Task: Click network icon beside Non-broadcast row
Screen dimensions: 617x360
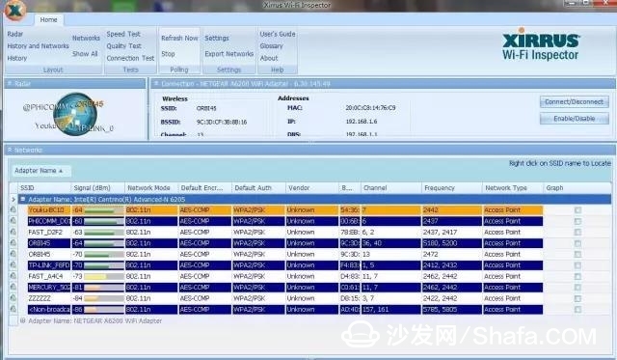Action: point(13,309)
